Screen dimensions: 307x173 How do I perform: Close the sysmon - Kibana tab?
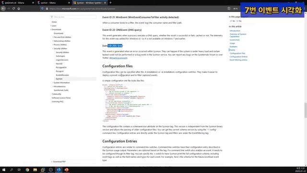(x=69, y=3)
